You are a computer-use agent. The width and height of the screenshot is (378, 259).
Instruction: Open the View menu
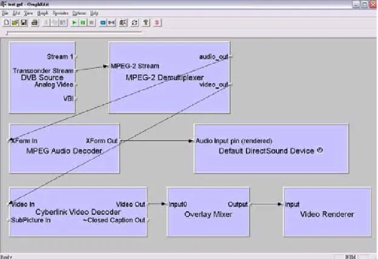pos(28,13)
